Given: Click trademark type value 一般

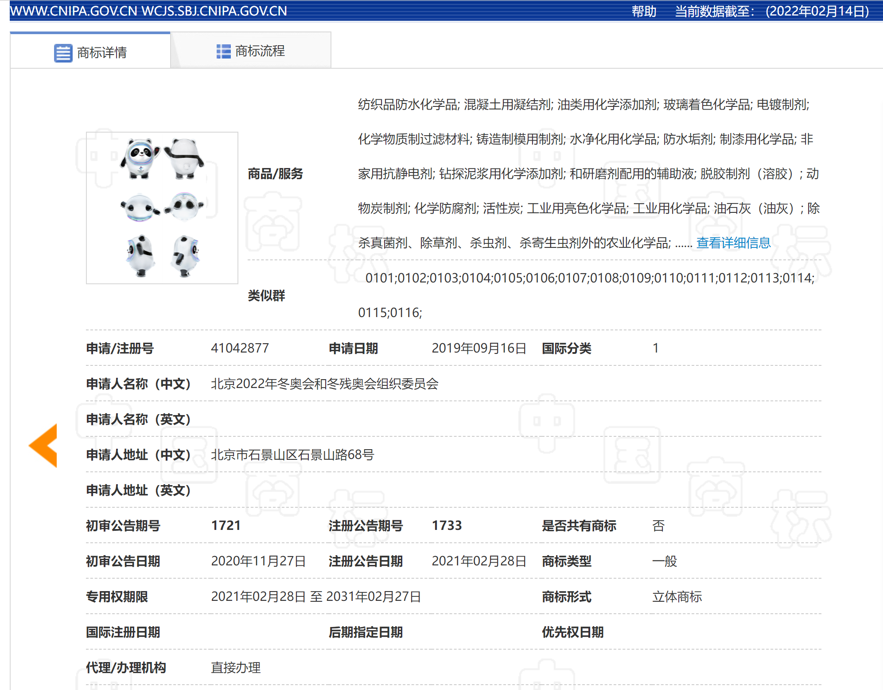Looking at the screenshot, I should tap(665, 561).
